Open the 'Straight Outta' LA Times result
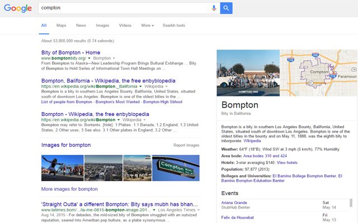Image resolution: width=358 pixels, height=223 pixels. 120,205
